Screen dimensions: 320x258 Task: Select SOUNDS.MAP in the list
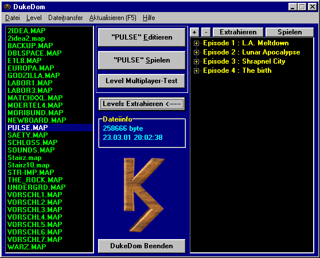(x=49, y=150)
